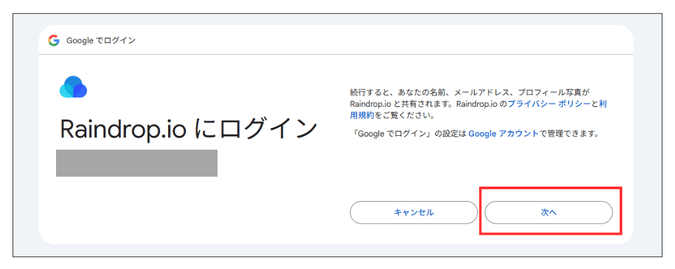
Task: Select the gray redacted account box
Action: [x=136, y=163]
